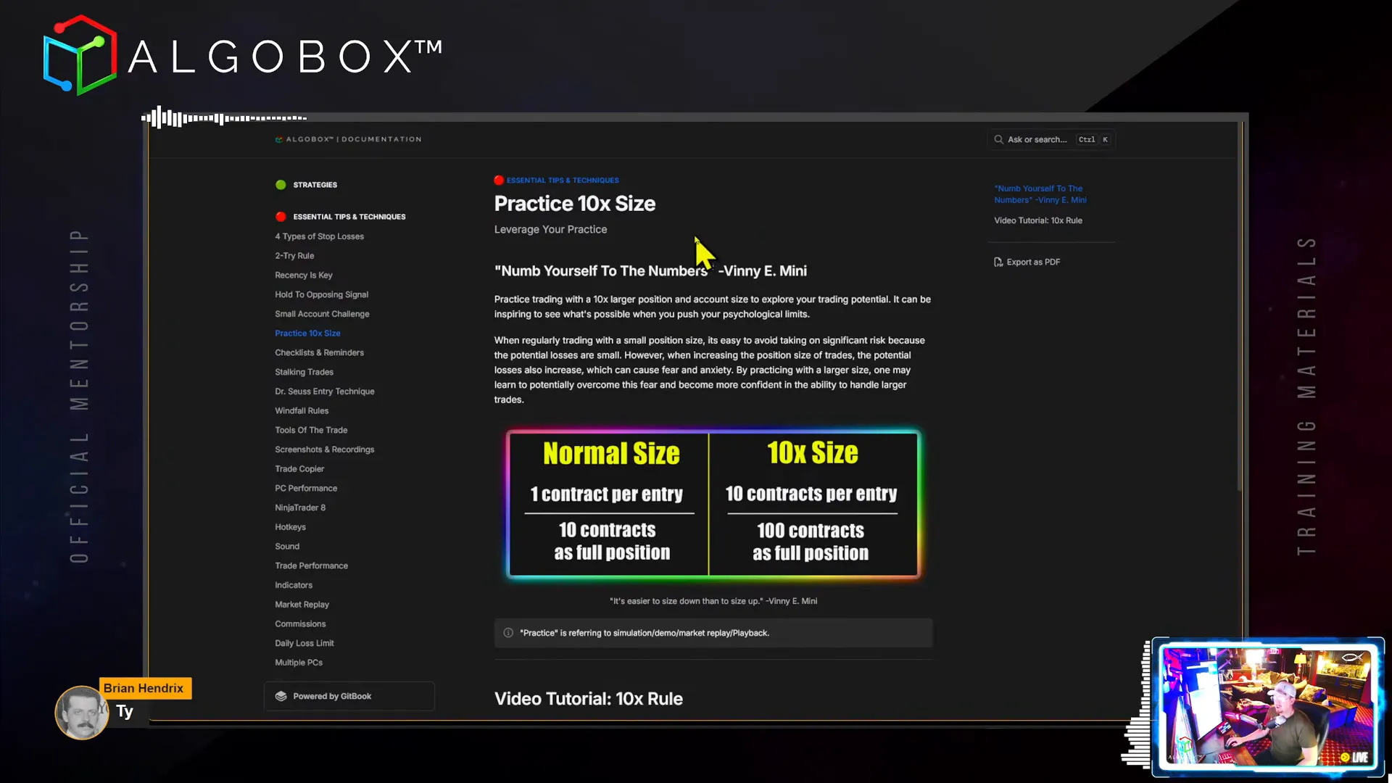Open the Market Replay page

point(302,605)
